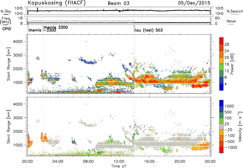Image resolution: width=243 pixels, height=168 pixels.
Task: Click the '20:00' time axis label
Action: pyautogui.click(x=180, y=162)
